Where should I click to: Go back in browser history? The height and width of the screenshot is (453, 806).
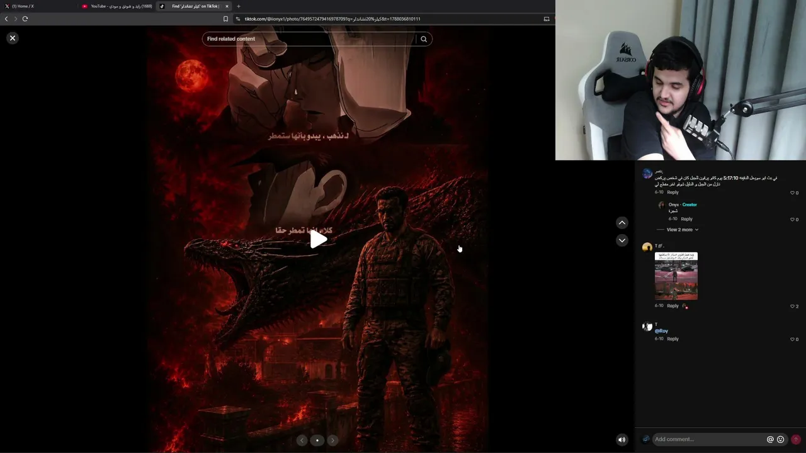6,19
